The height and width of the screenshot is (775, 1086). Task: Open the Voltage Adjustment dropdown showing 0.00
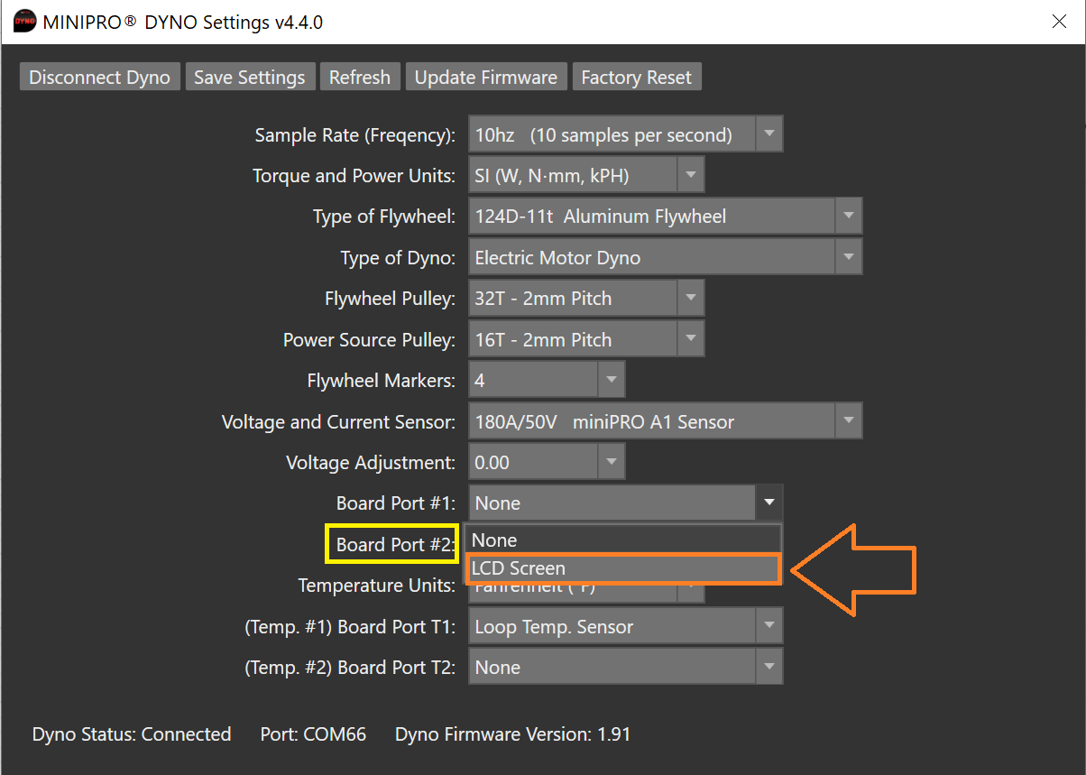547,462
